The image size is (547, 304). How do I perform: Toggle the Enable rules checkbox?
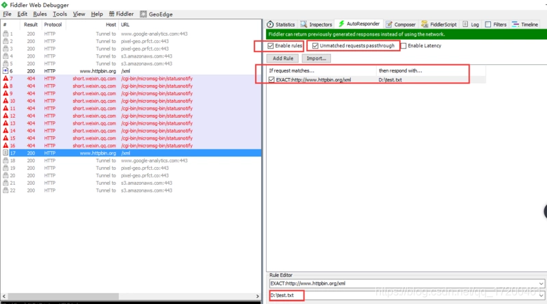pos(271,46)
